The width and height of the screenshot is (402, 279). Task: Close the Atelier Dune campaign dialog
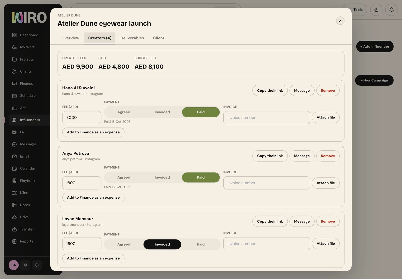pos(340,21)
